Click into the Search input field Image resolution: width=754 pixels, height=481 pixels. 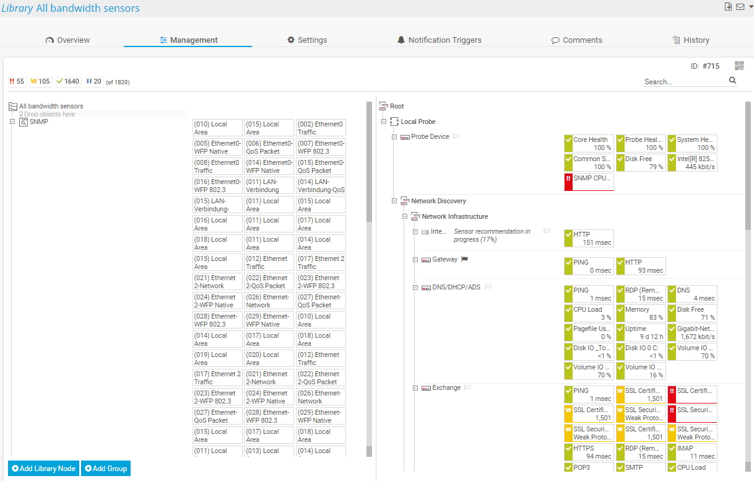(x=684, y=81)
